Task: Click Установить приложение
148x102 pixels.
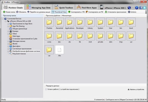Action: coord(116,12)
